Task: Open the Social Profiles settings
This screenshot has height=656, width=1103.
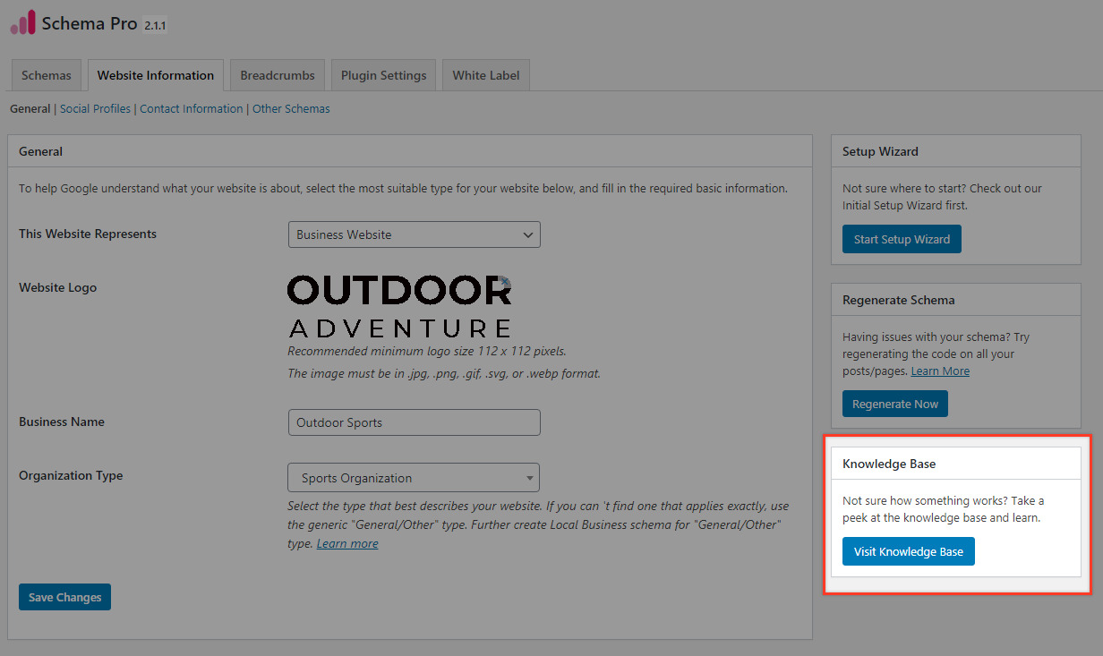Action: 95,107
